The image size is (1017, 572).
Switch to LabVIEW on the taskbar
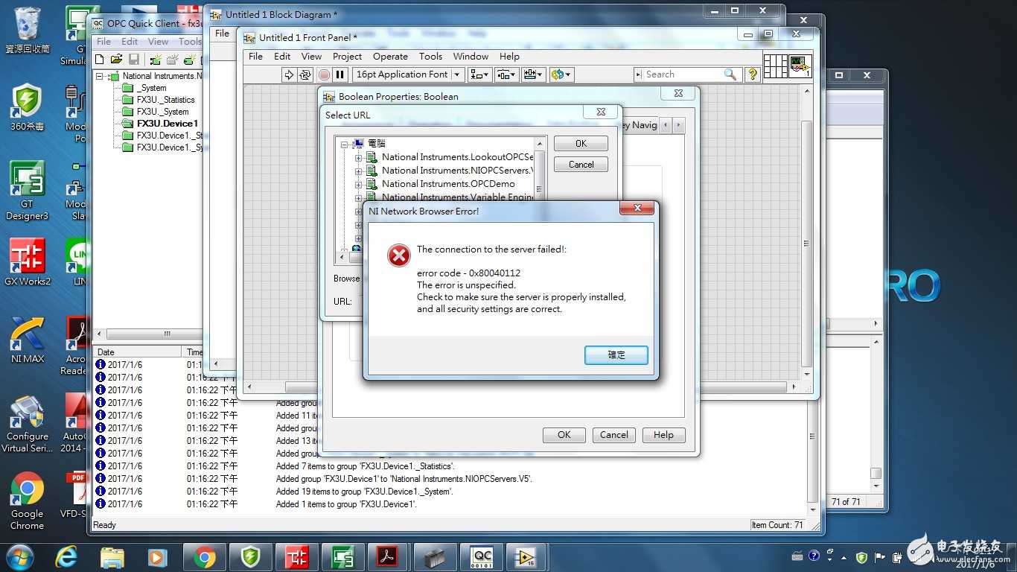tap(527, 557)
